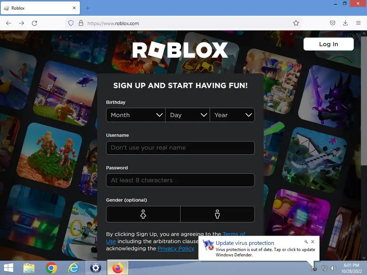Click the scrollbar up arrow
The width and height of the screenshot is (367, 275).
[364, 33]
